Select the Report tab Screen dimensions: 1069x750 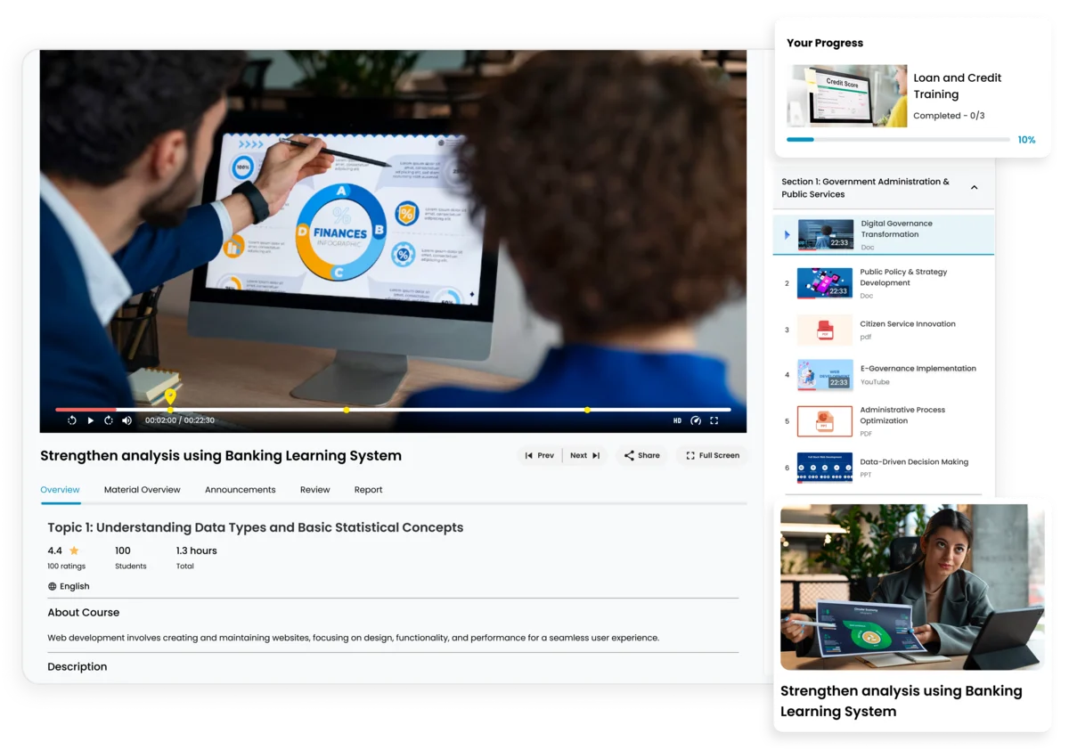coord(368,489)
